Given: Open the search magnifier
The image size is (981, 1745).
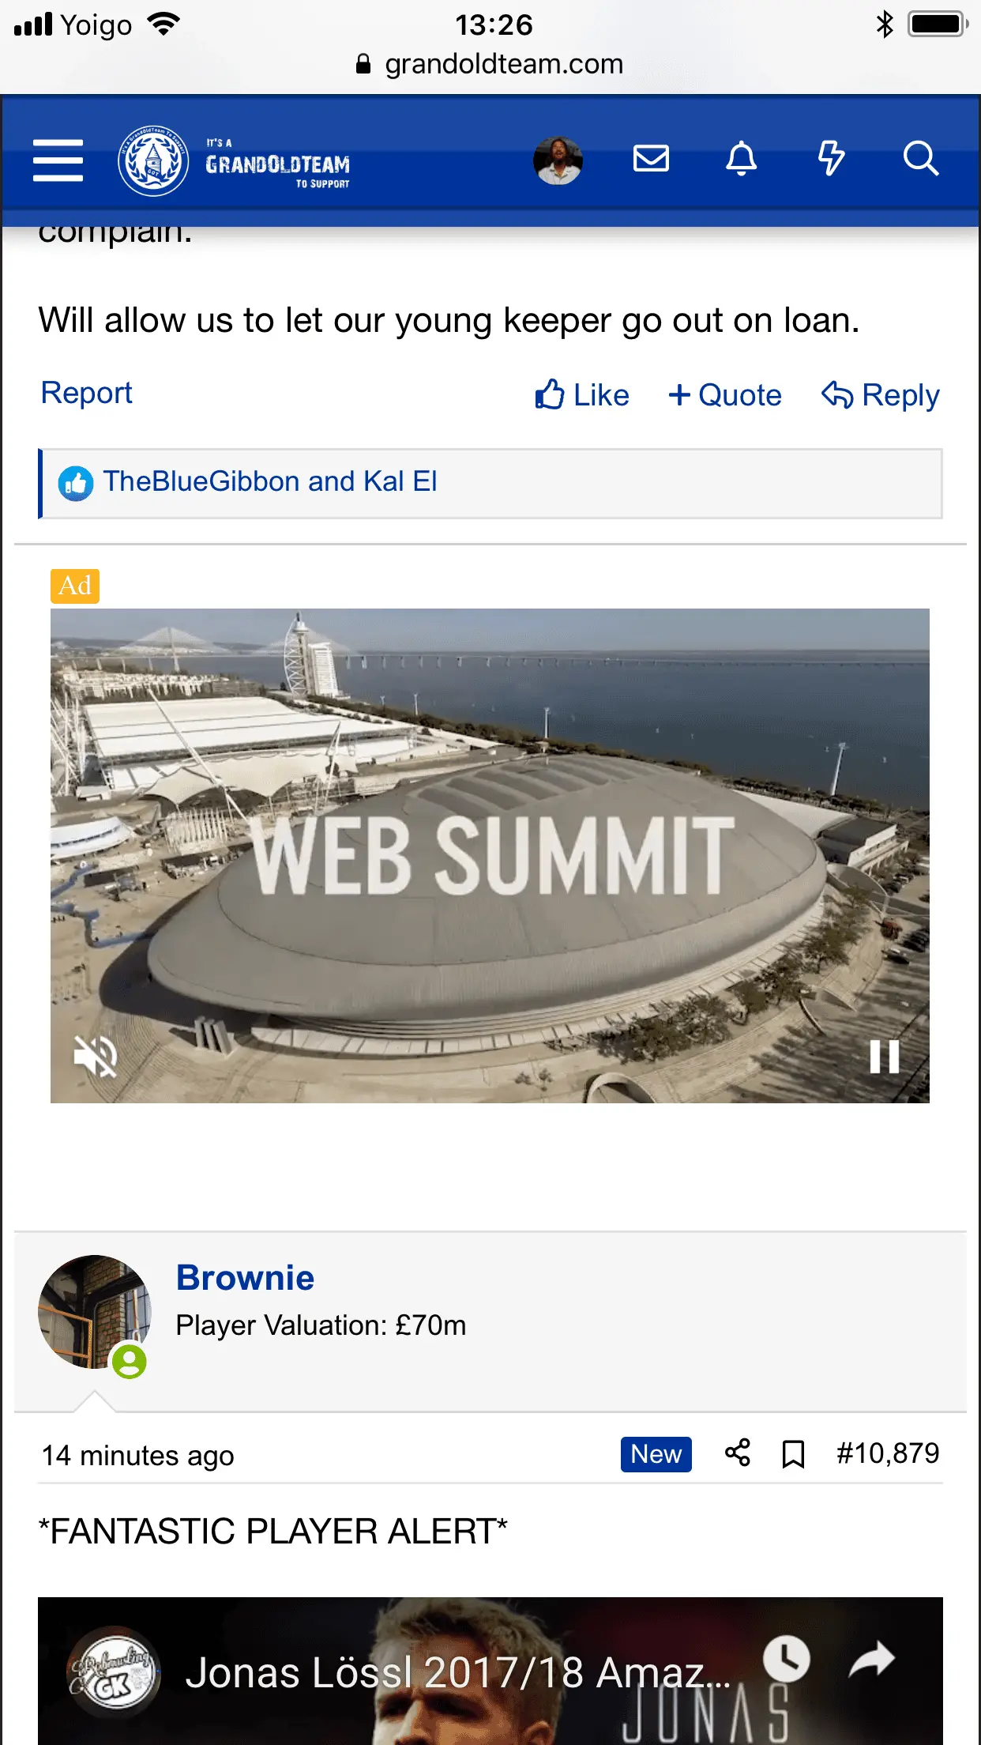Looking at the screenshot, I should pyautogui.click(x=920, y=159).
